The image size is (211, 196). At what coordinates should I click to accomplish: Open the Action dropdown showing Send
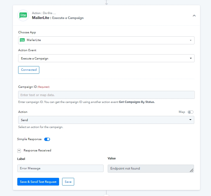[106, 120]
